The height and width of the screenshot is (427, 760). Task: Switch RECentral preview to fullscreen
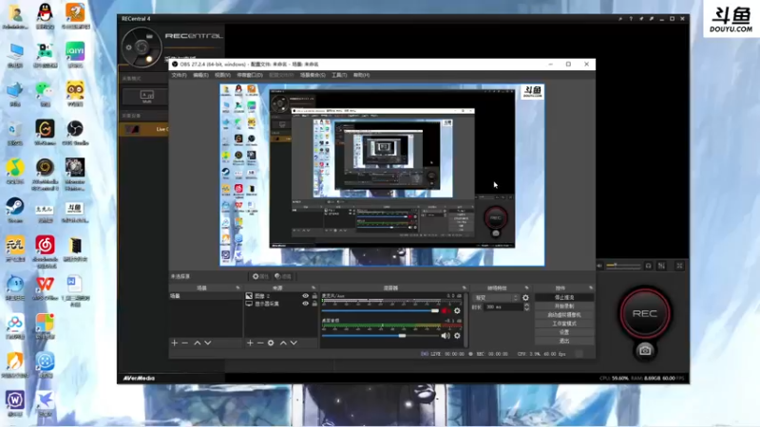pos(679,266)
